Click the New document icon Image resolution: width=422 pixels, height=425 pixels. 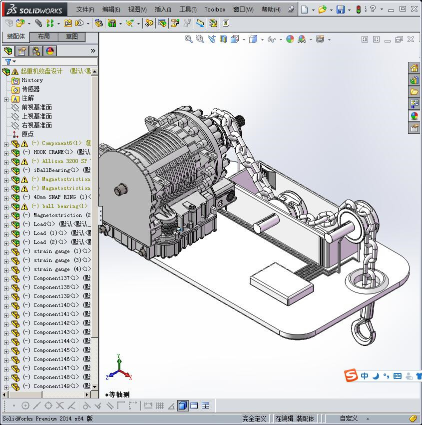305,9
